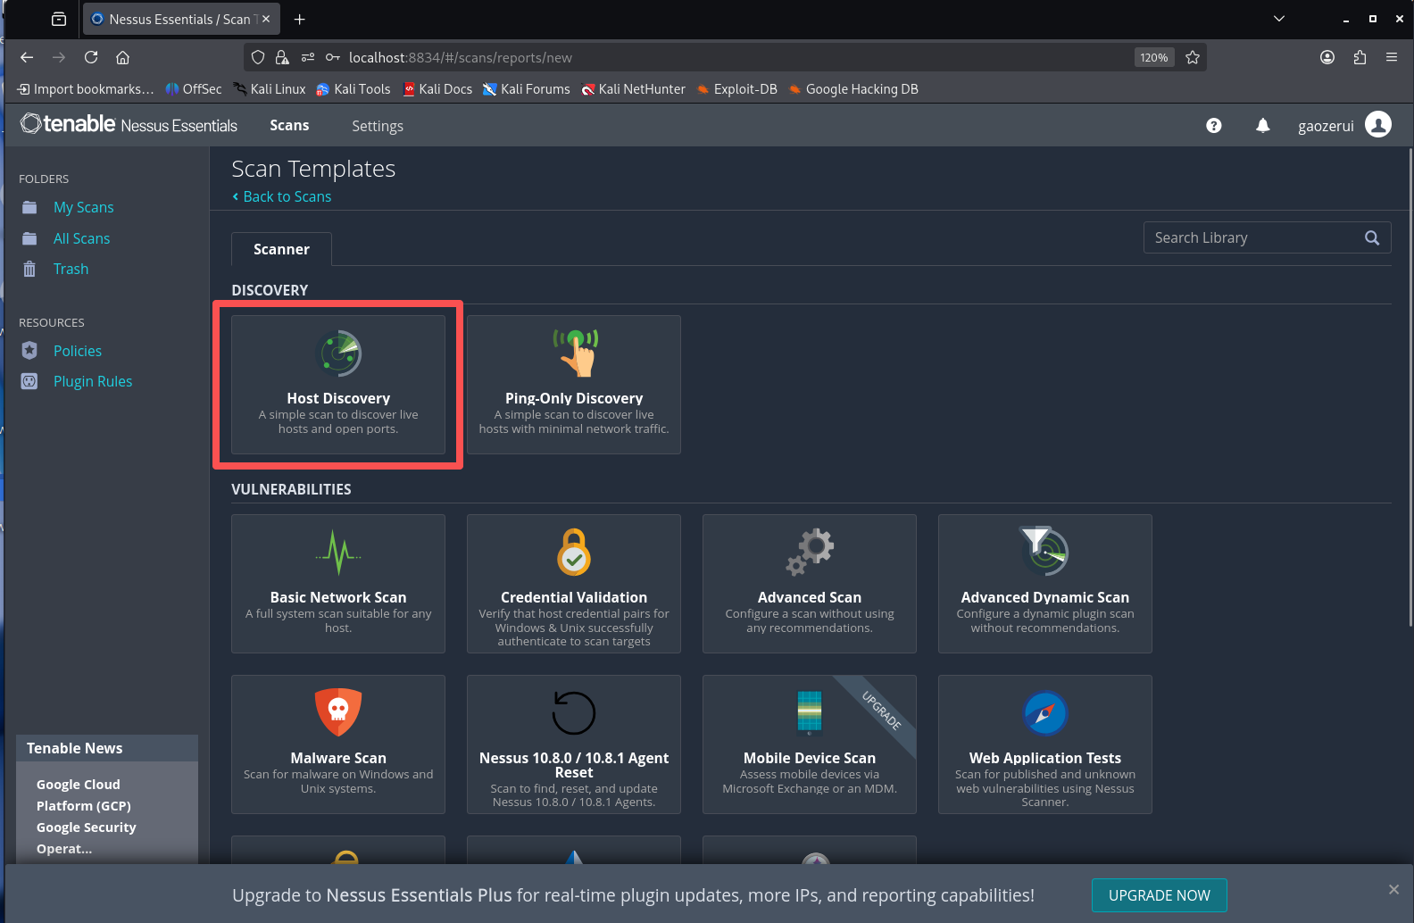Click the tenable Nessus Essentials logo
The width and height of the screenshot is (1414, 923).
tap(129, 124)
